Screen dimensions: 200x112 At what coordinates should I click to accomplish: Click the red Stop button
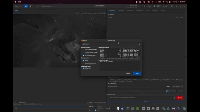pos(180,98)
